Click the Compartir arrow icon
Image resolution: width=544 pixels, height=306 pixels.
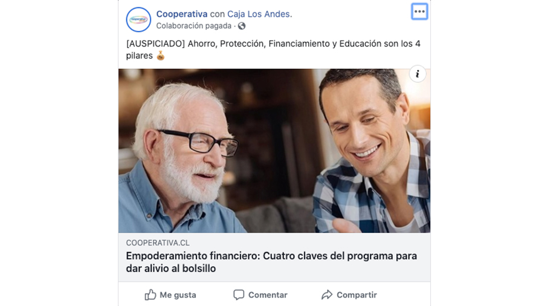tap(327, 295)
